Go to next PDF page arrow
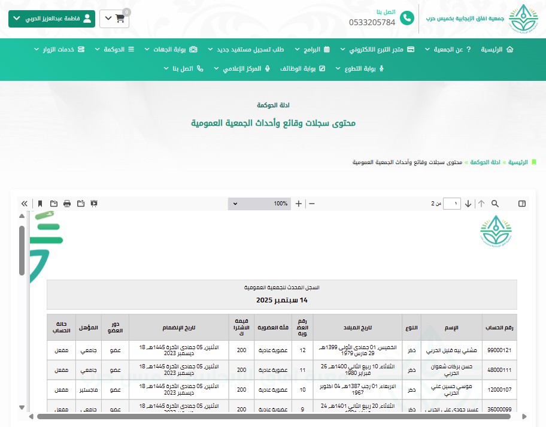 point(468,204)
